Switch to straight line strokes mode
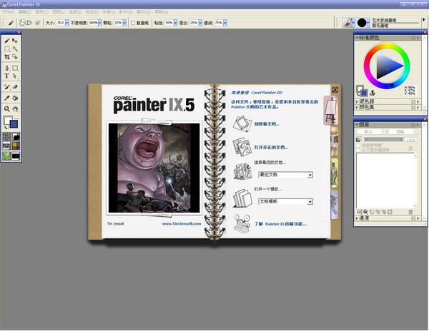The width and height of the screenshot is (429, 331). (x=29, y=23)
